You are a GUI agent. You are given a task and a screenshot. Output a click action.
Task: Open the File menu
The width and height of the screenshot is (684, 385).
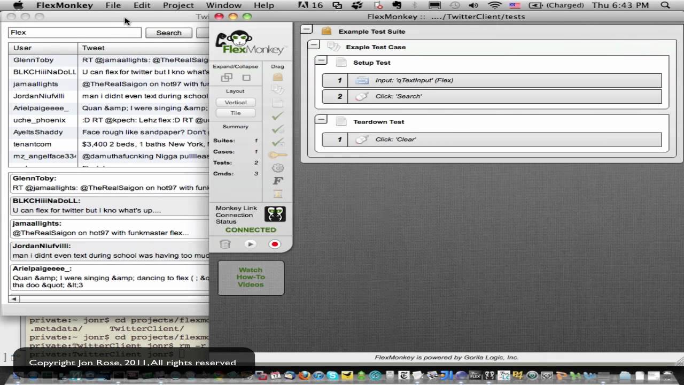[113, 5]
